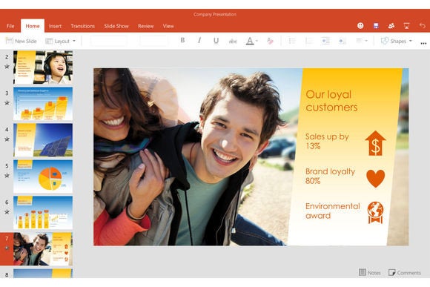The height and width of the screenshot is (287, 430).
Task: Click the star icon under slide 7
Action: click(7, 248)
